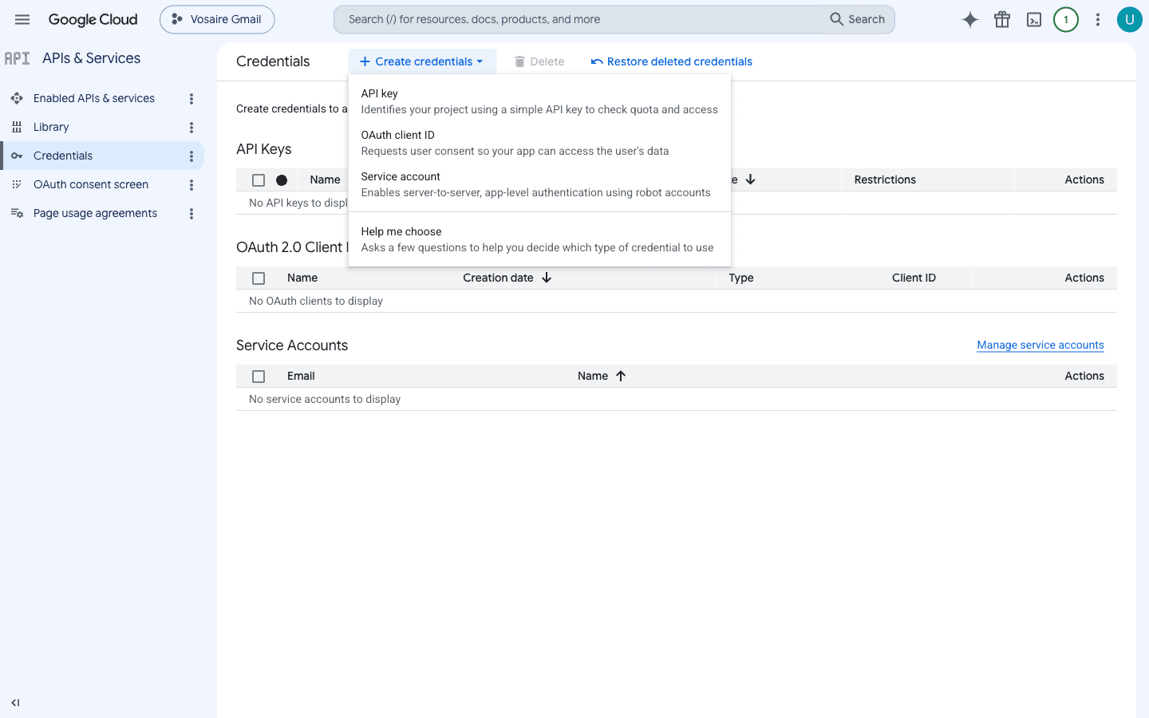This screenshot has width=1149, height=718.
Task: Sort API keys by creation date arrow
Action: click(x=750, y=179)
